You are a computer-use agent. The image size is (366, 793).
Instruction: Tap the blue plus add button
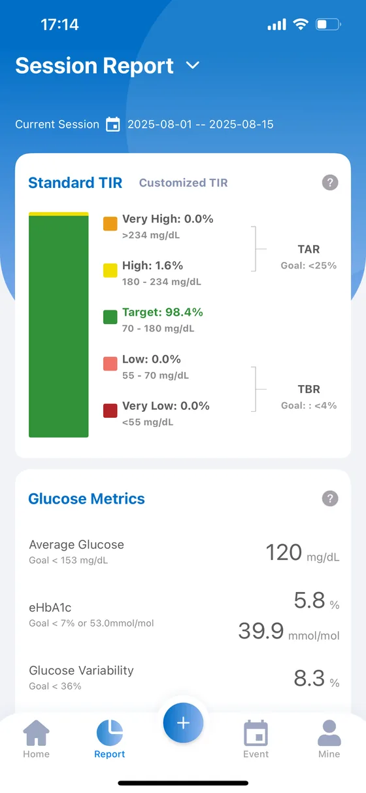tap(183, 723)
